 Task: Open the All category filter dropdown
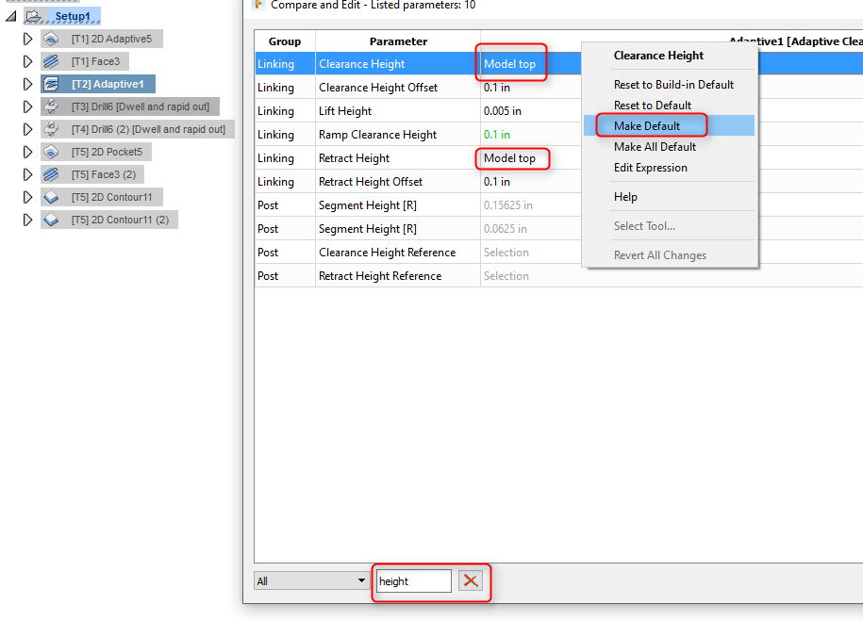[311, 580]
